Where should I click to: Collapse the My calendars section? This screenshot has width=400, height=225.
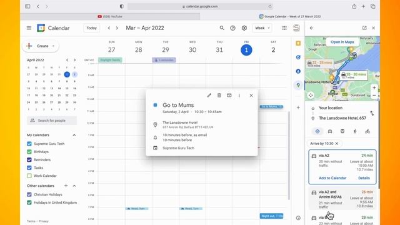pyautogui.click(x=74, y=135)
